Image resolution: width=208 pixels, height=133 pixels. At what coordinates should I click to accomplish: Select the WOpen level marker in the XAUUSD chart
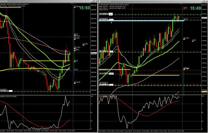pyautogui.click(x=186, y=69)
